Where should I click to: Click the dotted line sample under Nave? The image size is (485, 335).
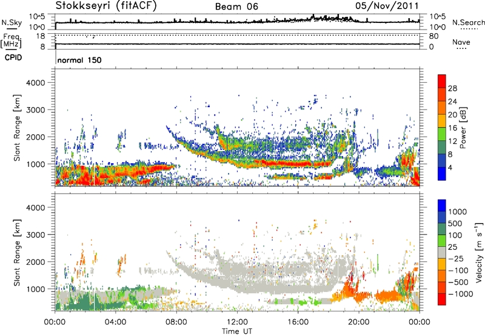(461, 48)
